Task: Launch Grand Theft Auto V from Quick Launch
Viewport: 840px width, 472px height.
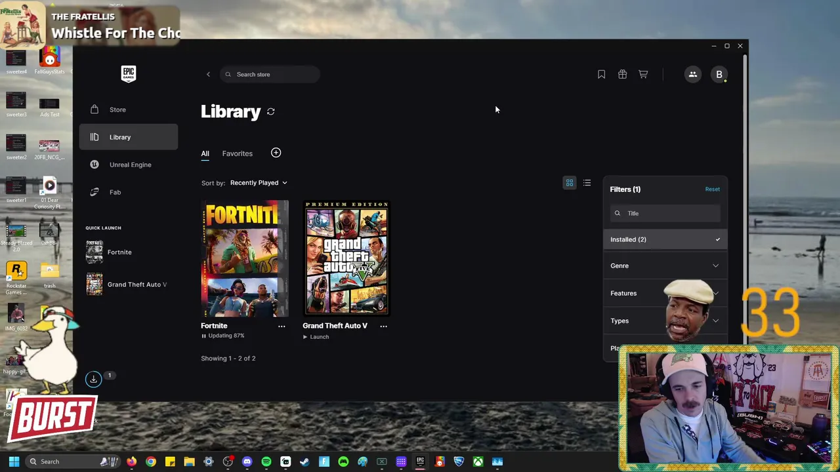Action: (x=127, y=285)
